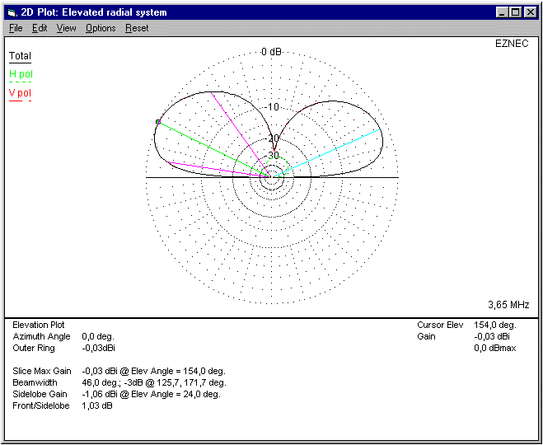
Task: Select the H pol legend label
Action: (x=21, y=74)
